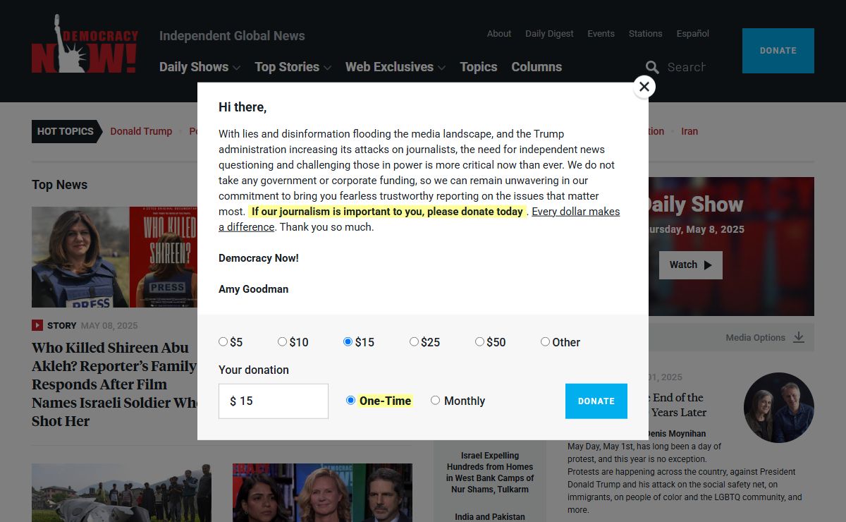Screen dimensions: 846x522
Task: Open the wreckage crowd photo thumbnail
Action: [x=121, y=492]
